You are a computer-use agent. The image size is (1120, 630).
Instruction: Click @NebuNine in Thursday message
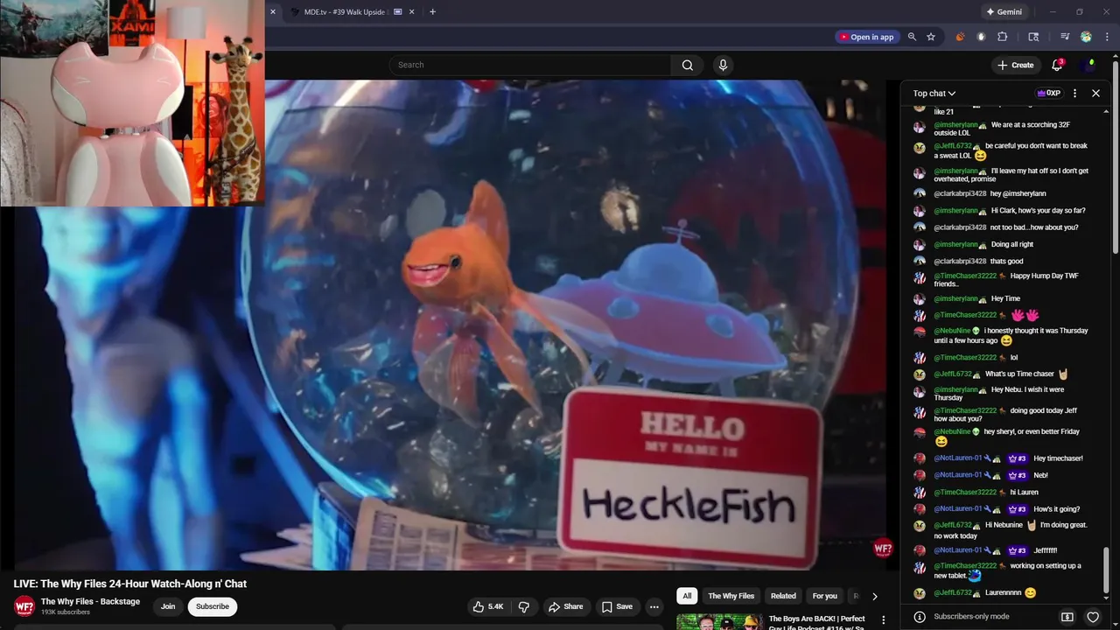pyautogui.click(x=953, y=331)
